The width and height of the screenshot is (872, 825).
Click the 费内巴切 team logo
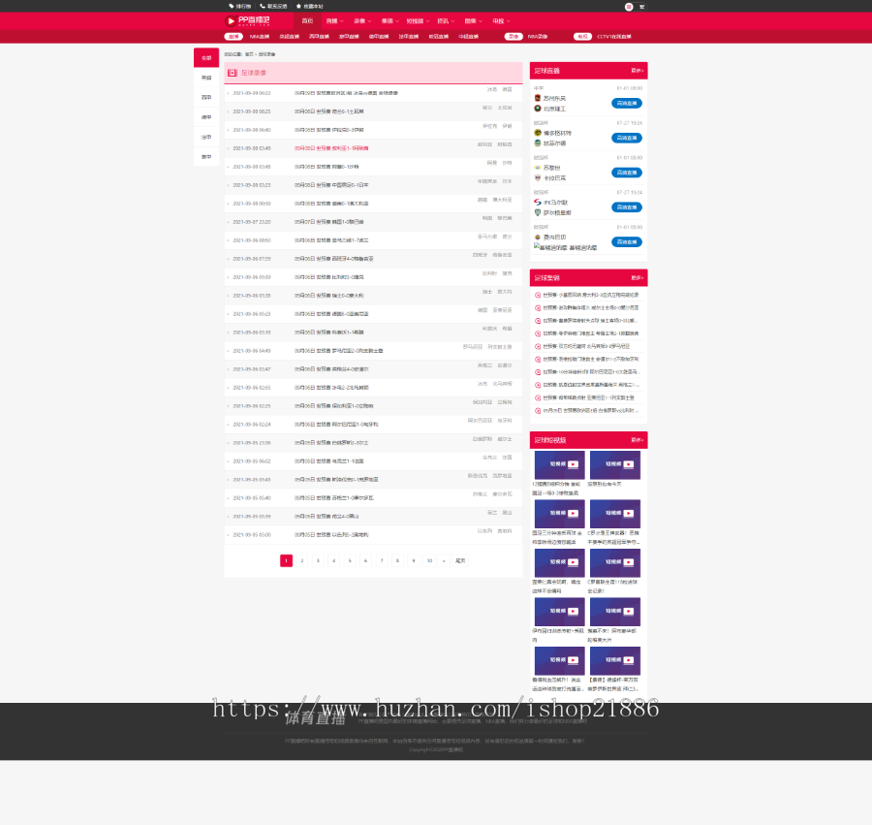coord(538,237)
